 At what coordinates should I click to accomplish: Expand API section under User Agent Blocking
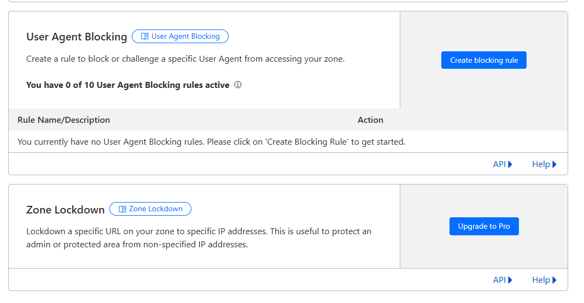click(503, 164)
